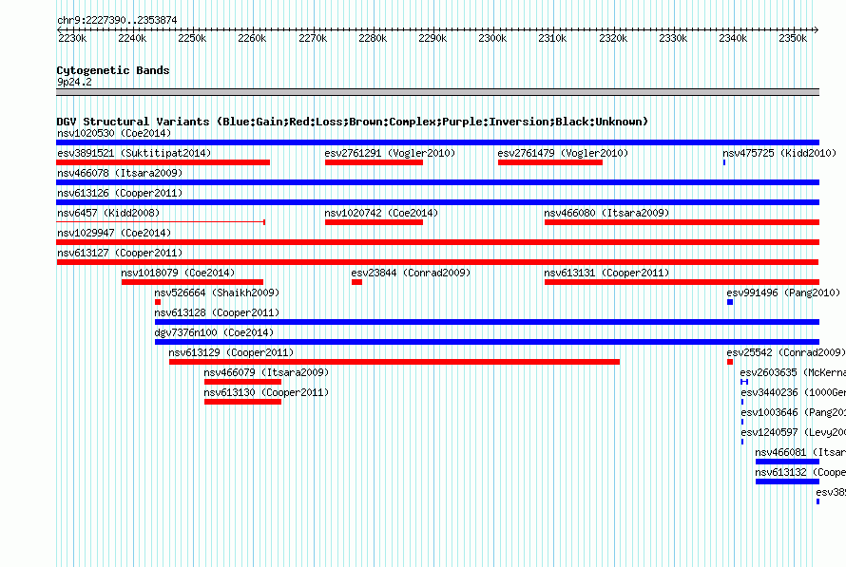Click the nsv613126 (Cooper2011) label
This screenshot has width=846, height=567.
tap(120, 193)
